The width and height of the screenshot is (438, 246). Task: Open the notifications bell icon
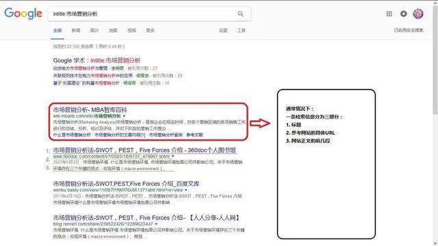tap(403, 14)
